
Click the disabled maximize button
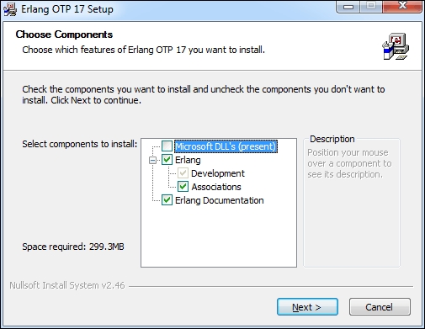[x=371, y=6]
